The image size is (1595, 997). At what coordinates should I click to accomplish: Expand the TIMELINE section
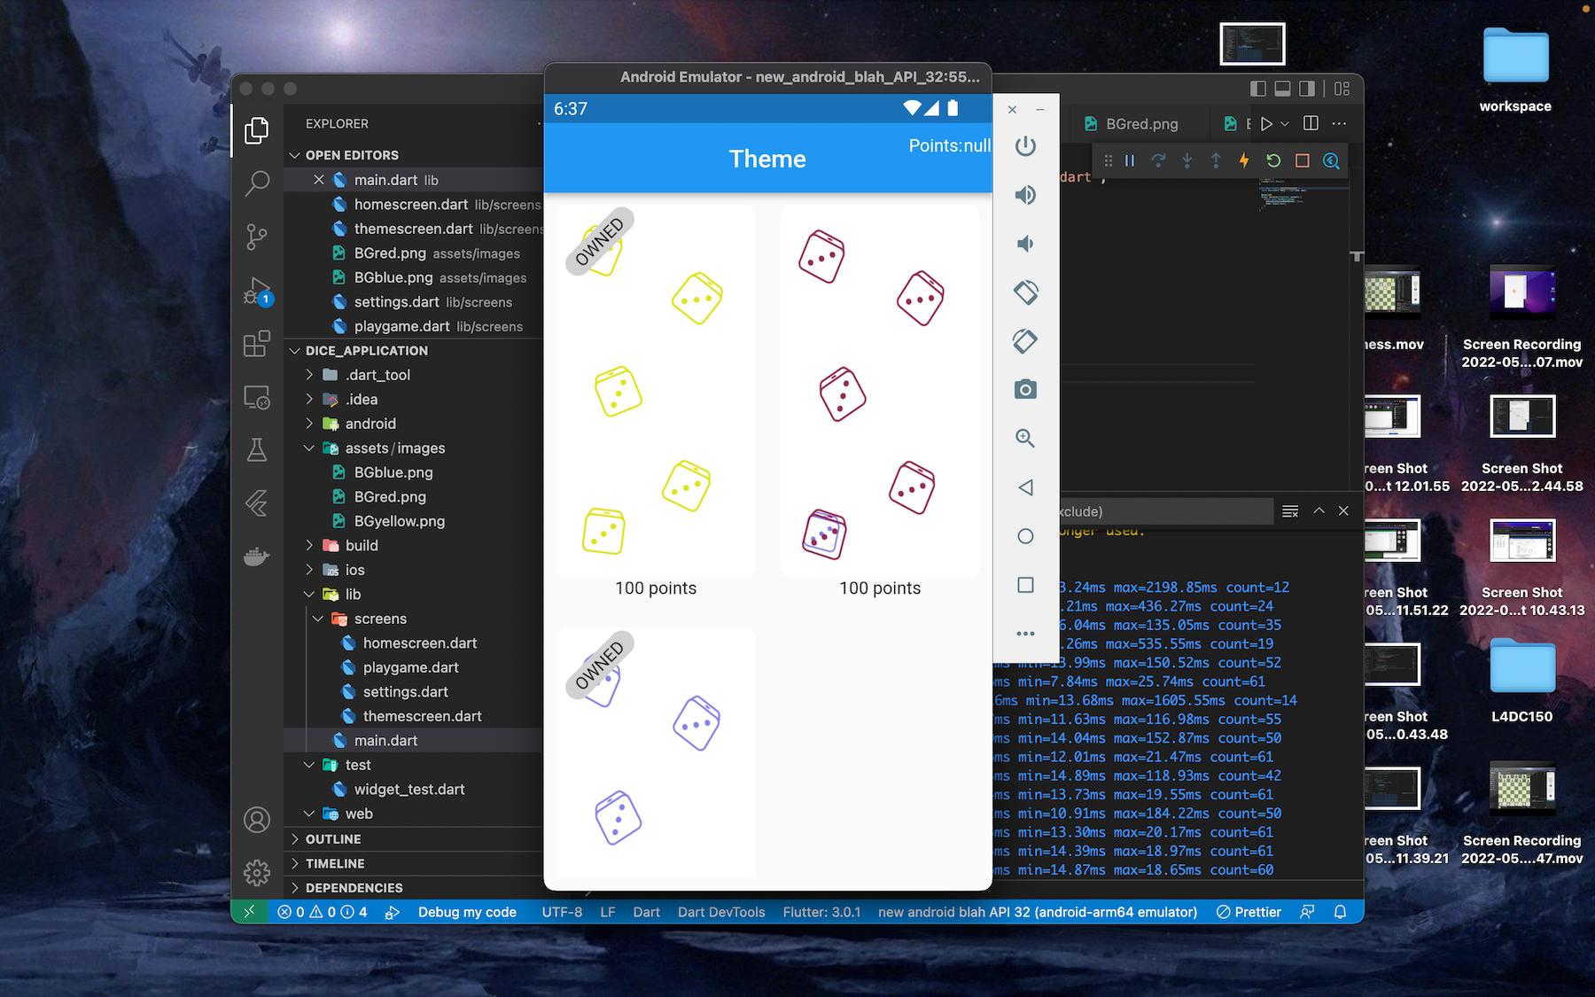tap(413, 863)
